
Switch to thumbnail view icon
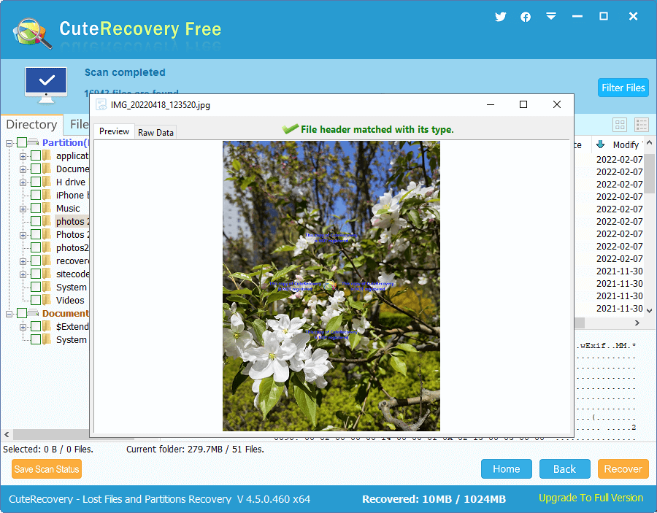tap(620, 126)
